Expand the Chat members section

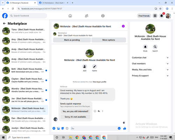pyautogui.click(x=150, y=64)
